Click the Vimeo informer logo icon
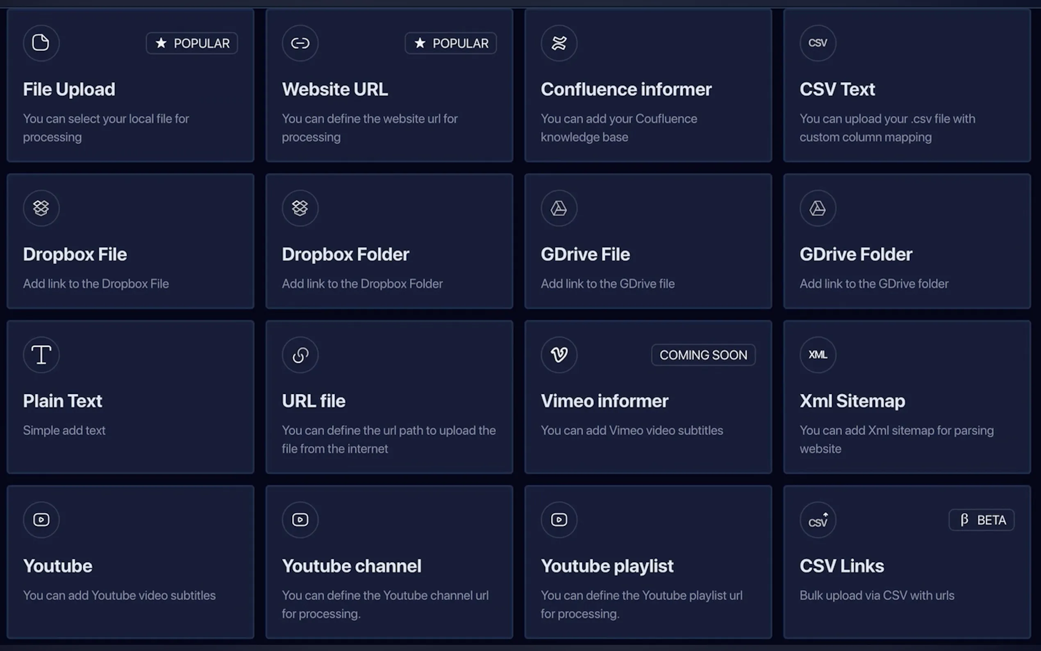Image resolution: width=1041 pixels, height=651 pixels. 559,355
